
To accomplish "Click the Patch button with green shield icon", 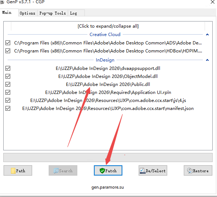I will click(x=108, y=170).
